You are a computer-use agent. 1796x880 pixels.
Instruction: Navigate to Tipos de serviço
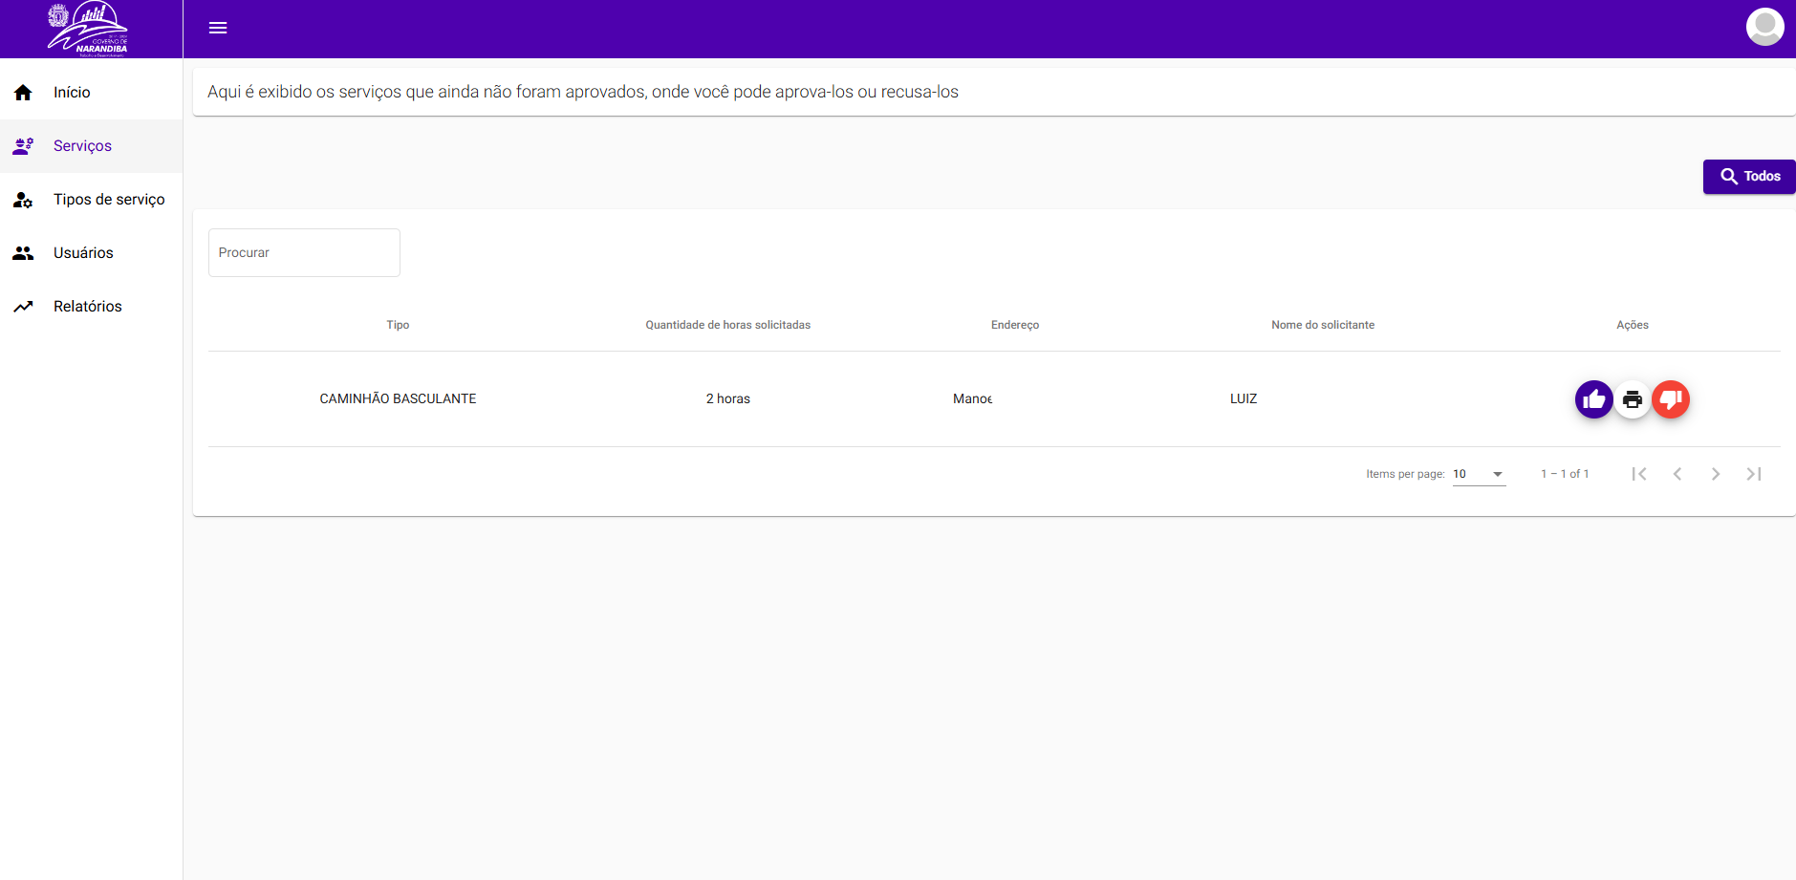pyautogui.click(x=91, y=200)
